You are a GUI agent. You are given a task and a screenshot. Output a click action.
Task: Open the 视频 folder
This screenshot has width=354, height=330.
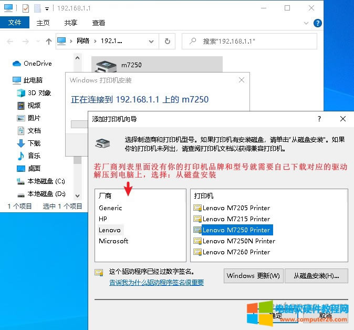34,106
